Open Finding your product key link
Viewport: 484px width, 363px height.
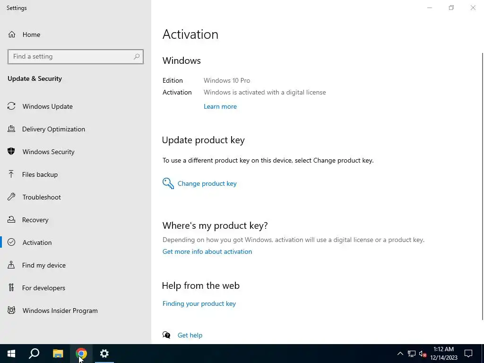199,303
